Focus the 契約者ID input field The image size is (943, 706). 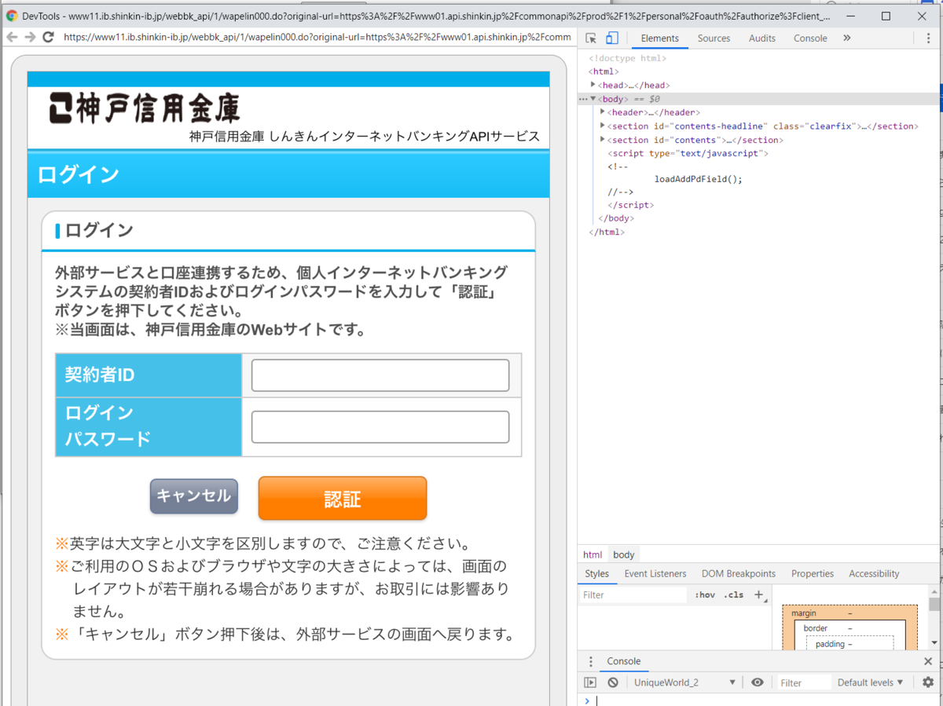pyautogui.click(x=380, y=375)
